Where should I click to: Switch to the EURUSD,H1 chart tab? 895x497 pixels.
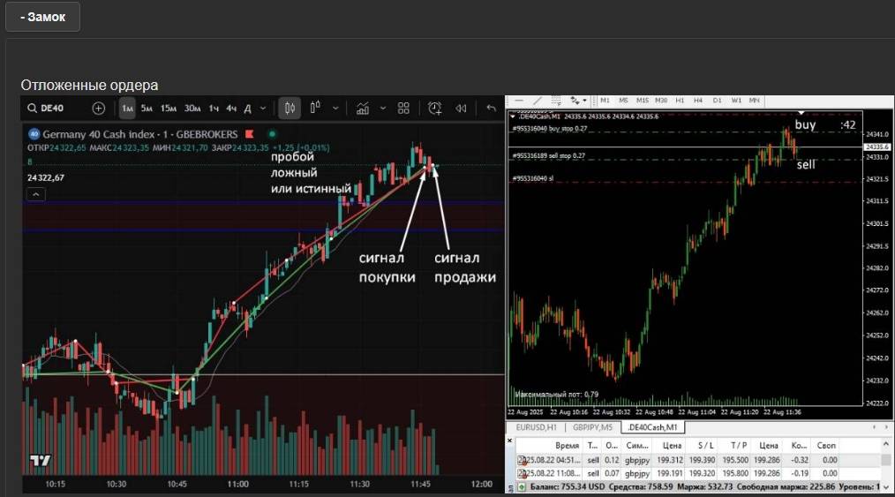point(536,427)
